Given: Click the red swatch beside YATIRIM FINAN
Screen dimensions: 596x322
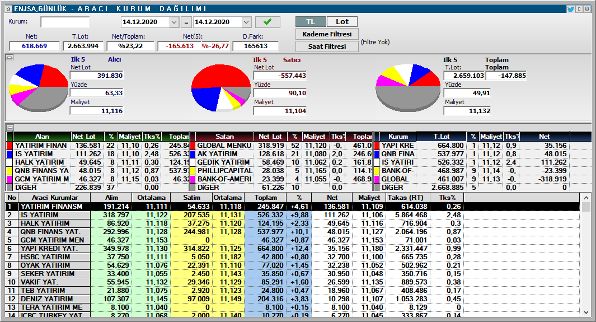Looking at the screenshot, I should pyautogui.click(x=10, y=146).
